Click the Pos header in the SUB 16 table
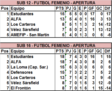 (5, 51)
